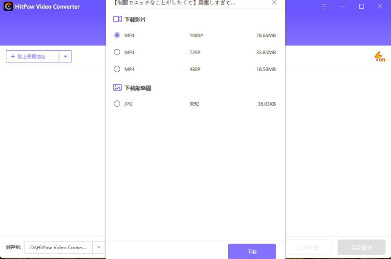The image size is (391, 259).
Task: Maximize the HitPaw window
Action: [x=361, y=6]
